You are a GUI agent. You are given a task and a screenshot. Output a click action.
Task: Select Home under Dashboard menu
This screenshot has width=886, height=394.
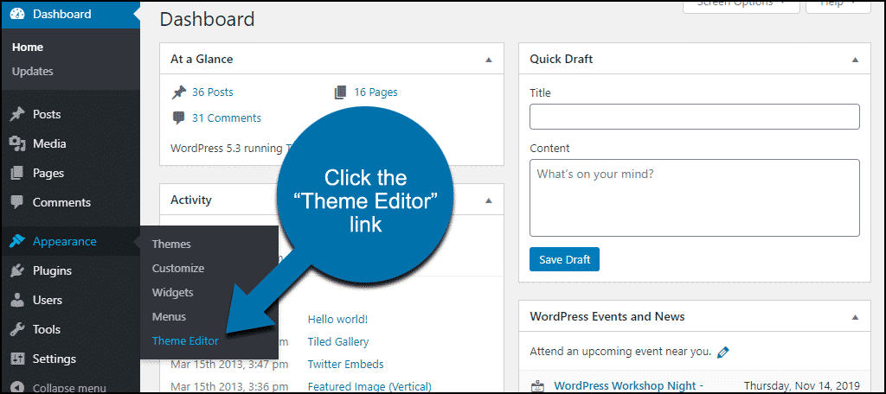[x=28, y=48]
